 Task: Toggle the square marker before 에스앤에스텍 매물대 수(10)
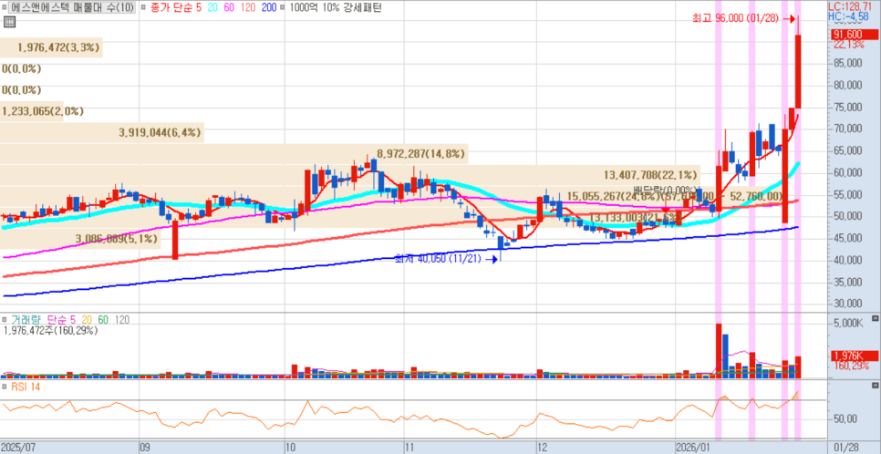[4, 8]
